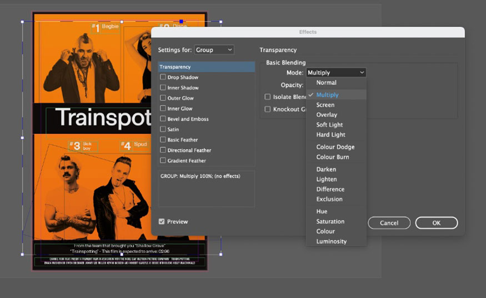Select the Sick boy photo on poster
Screen dimensions: 486x298
[71, 198]
